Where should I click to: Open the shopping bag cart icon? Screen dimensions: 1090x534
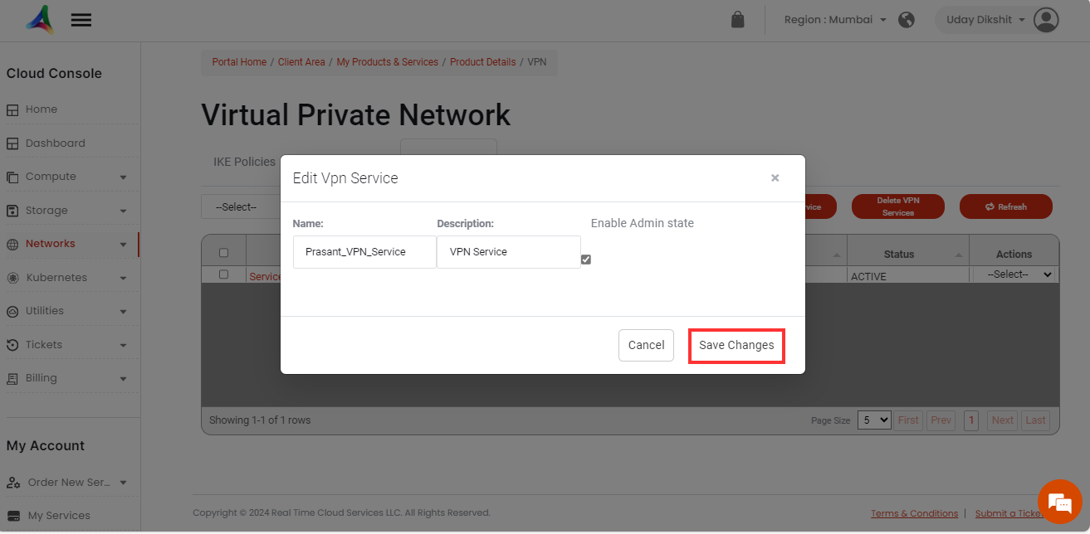point(737,20)
